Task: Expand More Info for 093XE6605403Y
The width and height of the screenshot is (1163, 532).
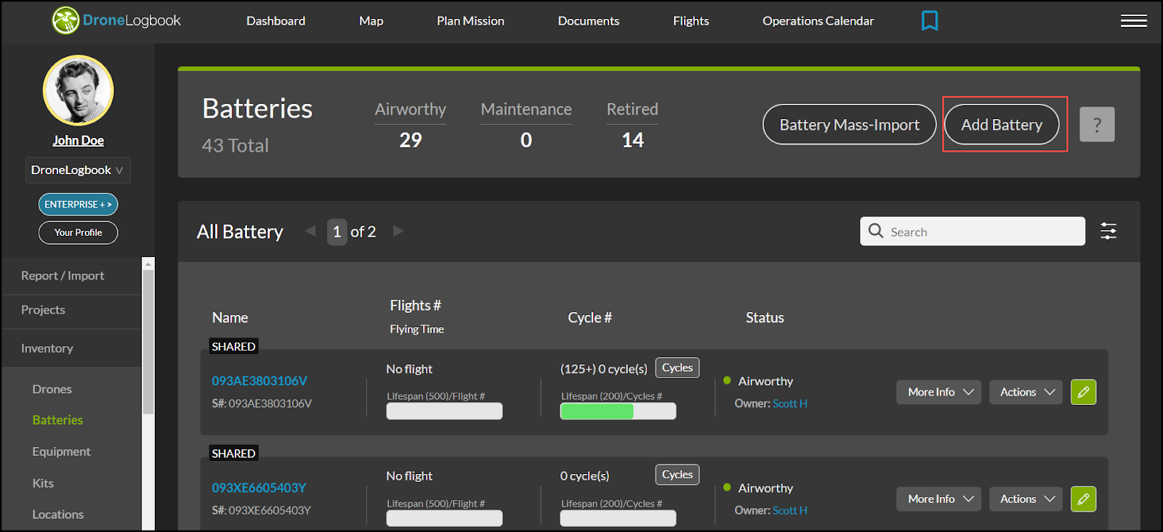Action: [938, 499]
